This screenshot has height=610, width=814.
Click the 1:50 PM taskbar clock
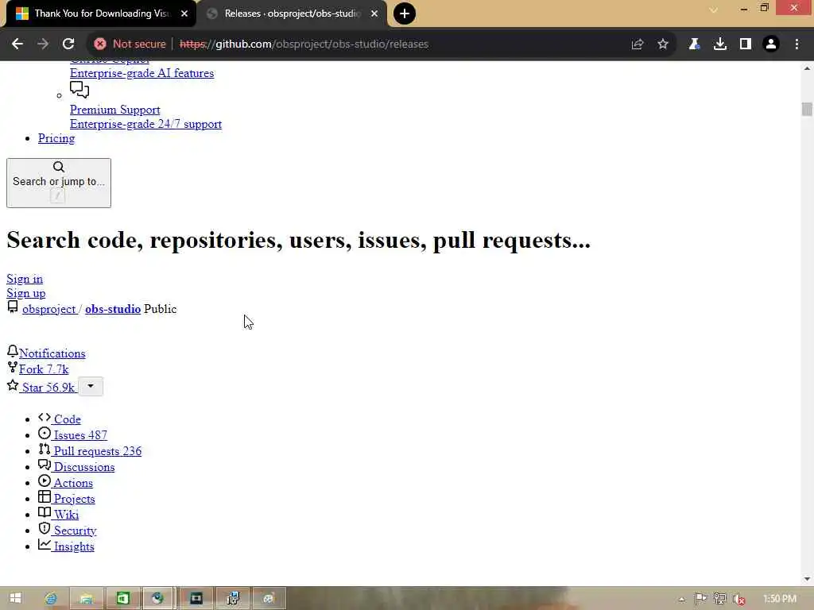[780, 599]
